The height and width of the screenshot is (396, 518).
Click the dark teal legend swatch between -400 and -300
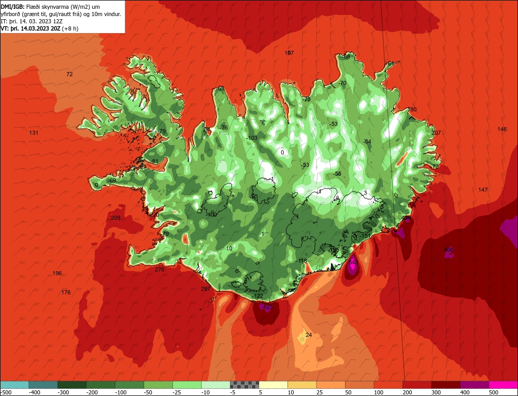tap(43, 385)
